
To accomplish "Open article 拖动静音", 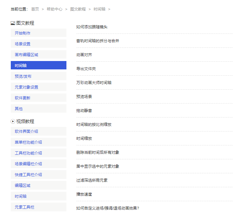I will pos(84,111).
